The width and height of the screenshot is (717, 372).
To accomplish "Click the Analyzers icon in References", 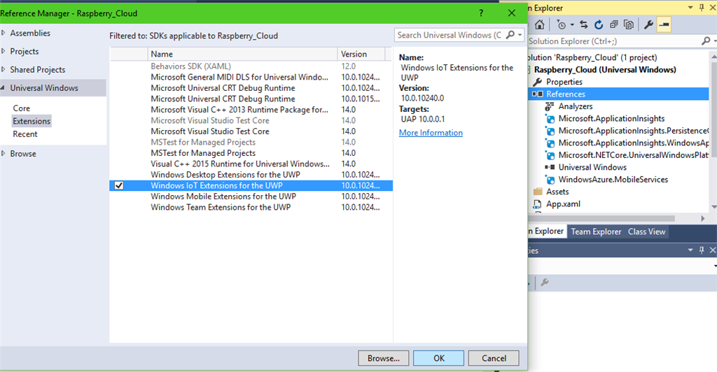I will (x=550, y=106).
